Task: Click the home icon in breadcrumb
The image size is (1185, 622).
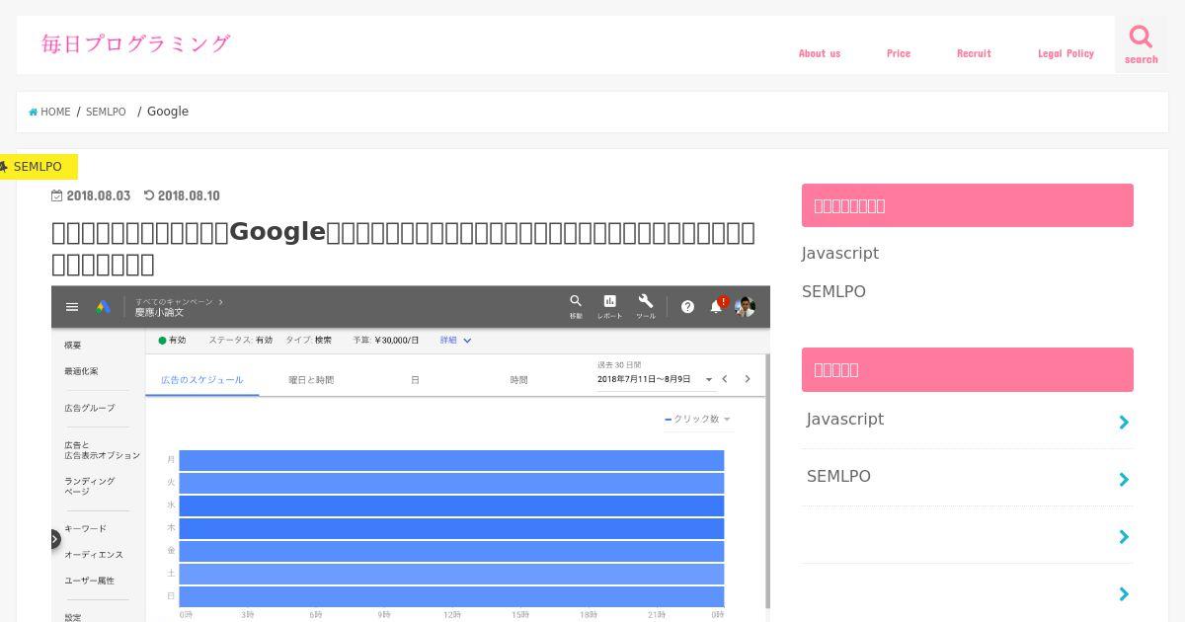Action: 34,112
